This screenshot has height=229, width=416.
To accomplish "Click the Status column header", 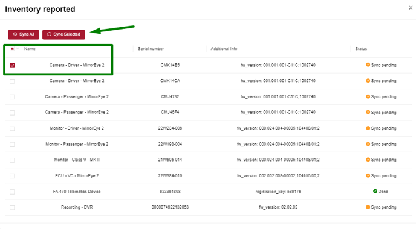I will click(361, 49).
